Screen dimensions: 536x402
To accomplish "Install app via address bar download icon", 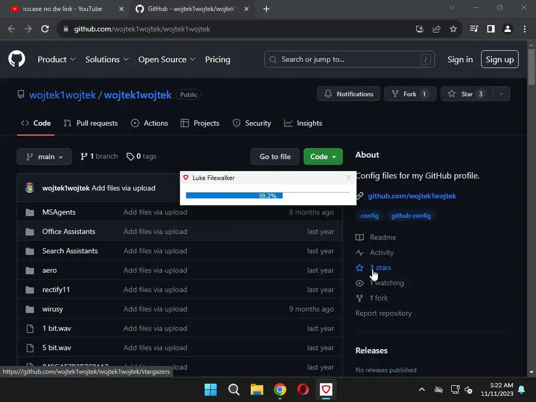I will [420, 29].
